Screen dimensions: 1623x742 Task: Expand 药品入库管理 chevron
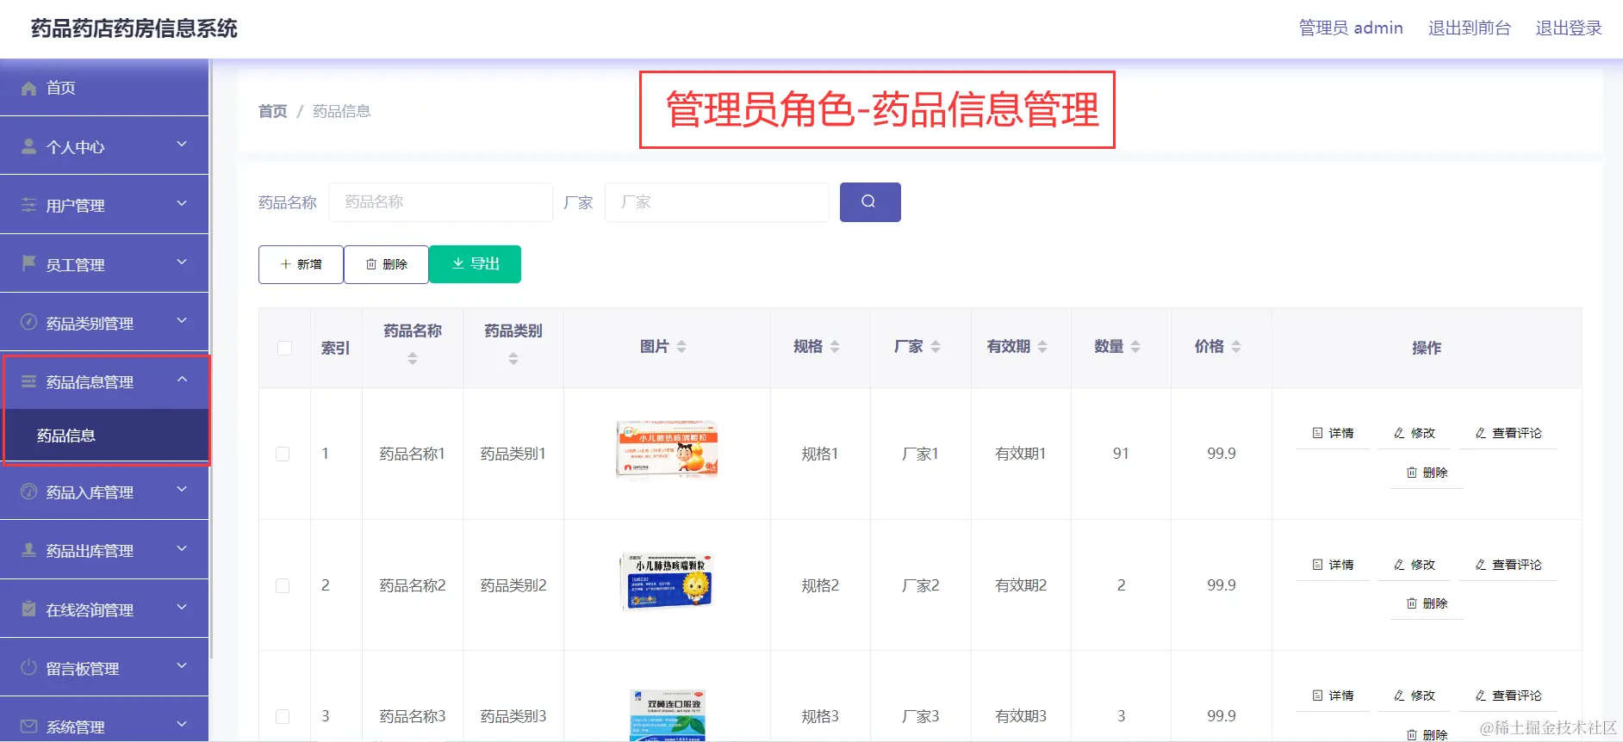[182, 489]
